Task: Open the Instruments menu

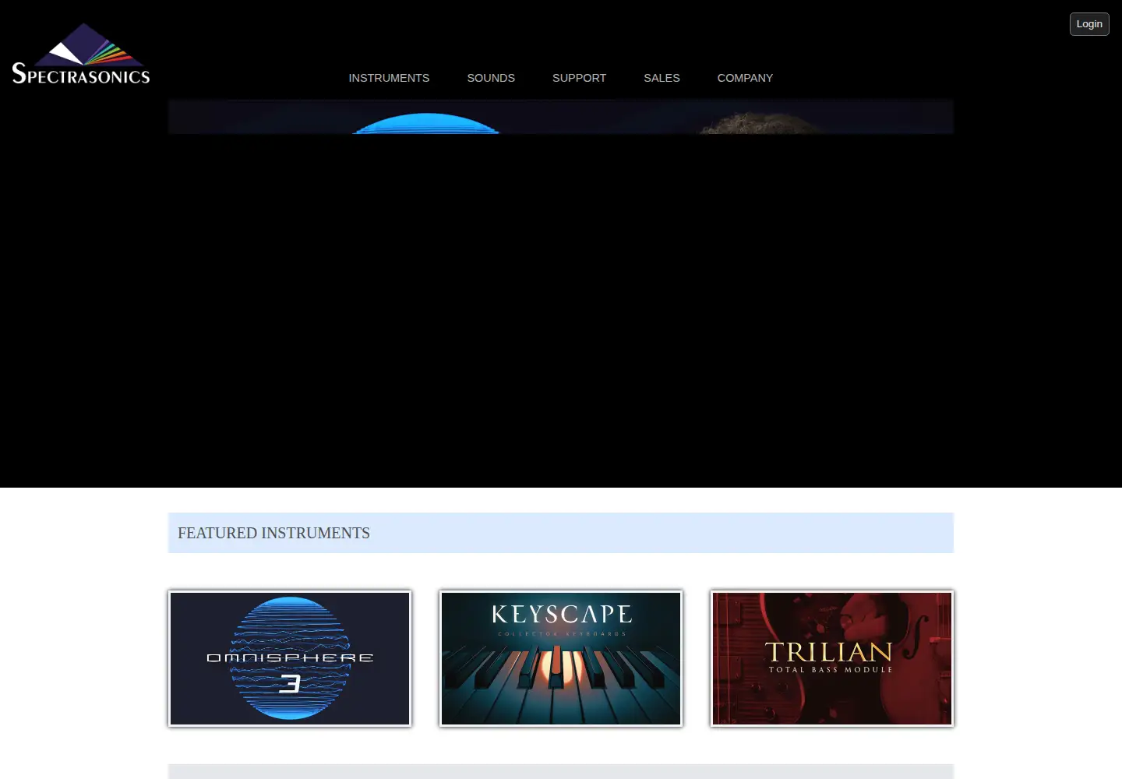Action: point(389,78)
